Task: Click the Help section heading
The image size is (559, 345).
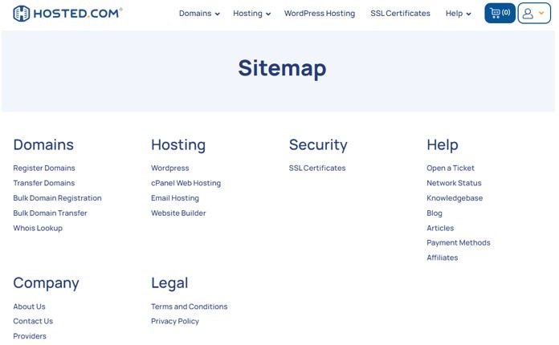Action: [x=443, y=145]
